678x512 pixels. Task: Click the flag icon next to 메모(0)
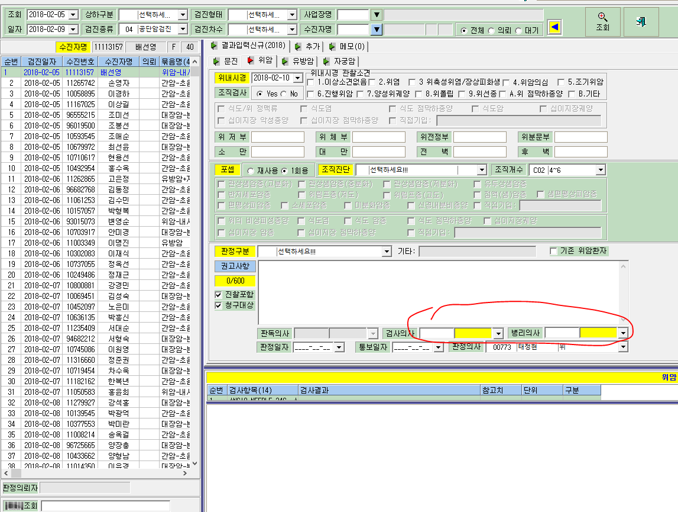point(332,46)
